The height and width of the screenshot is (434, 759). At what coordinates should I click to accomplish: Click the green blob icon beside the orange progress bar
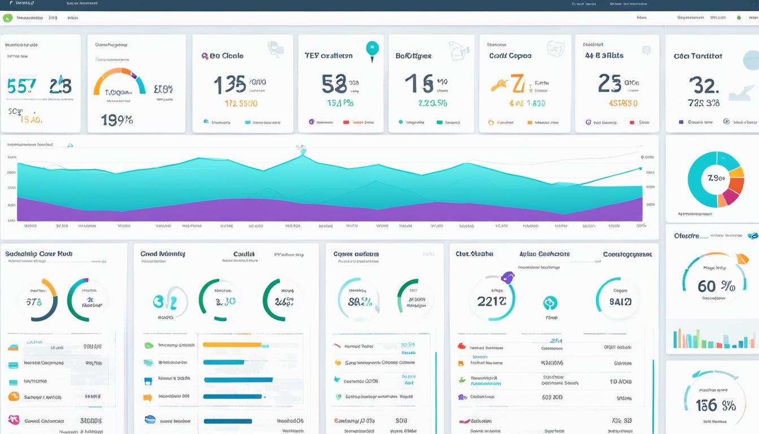pyautogui.click(x=149, y=345)
